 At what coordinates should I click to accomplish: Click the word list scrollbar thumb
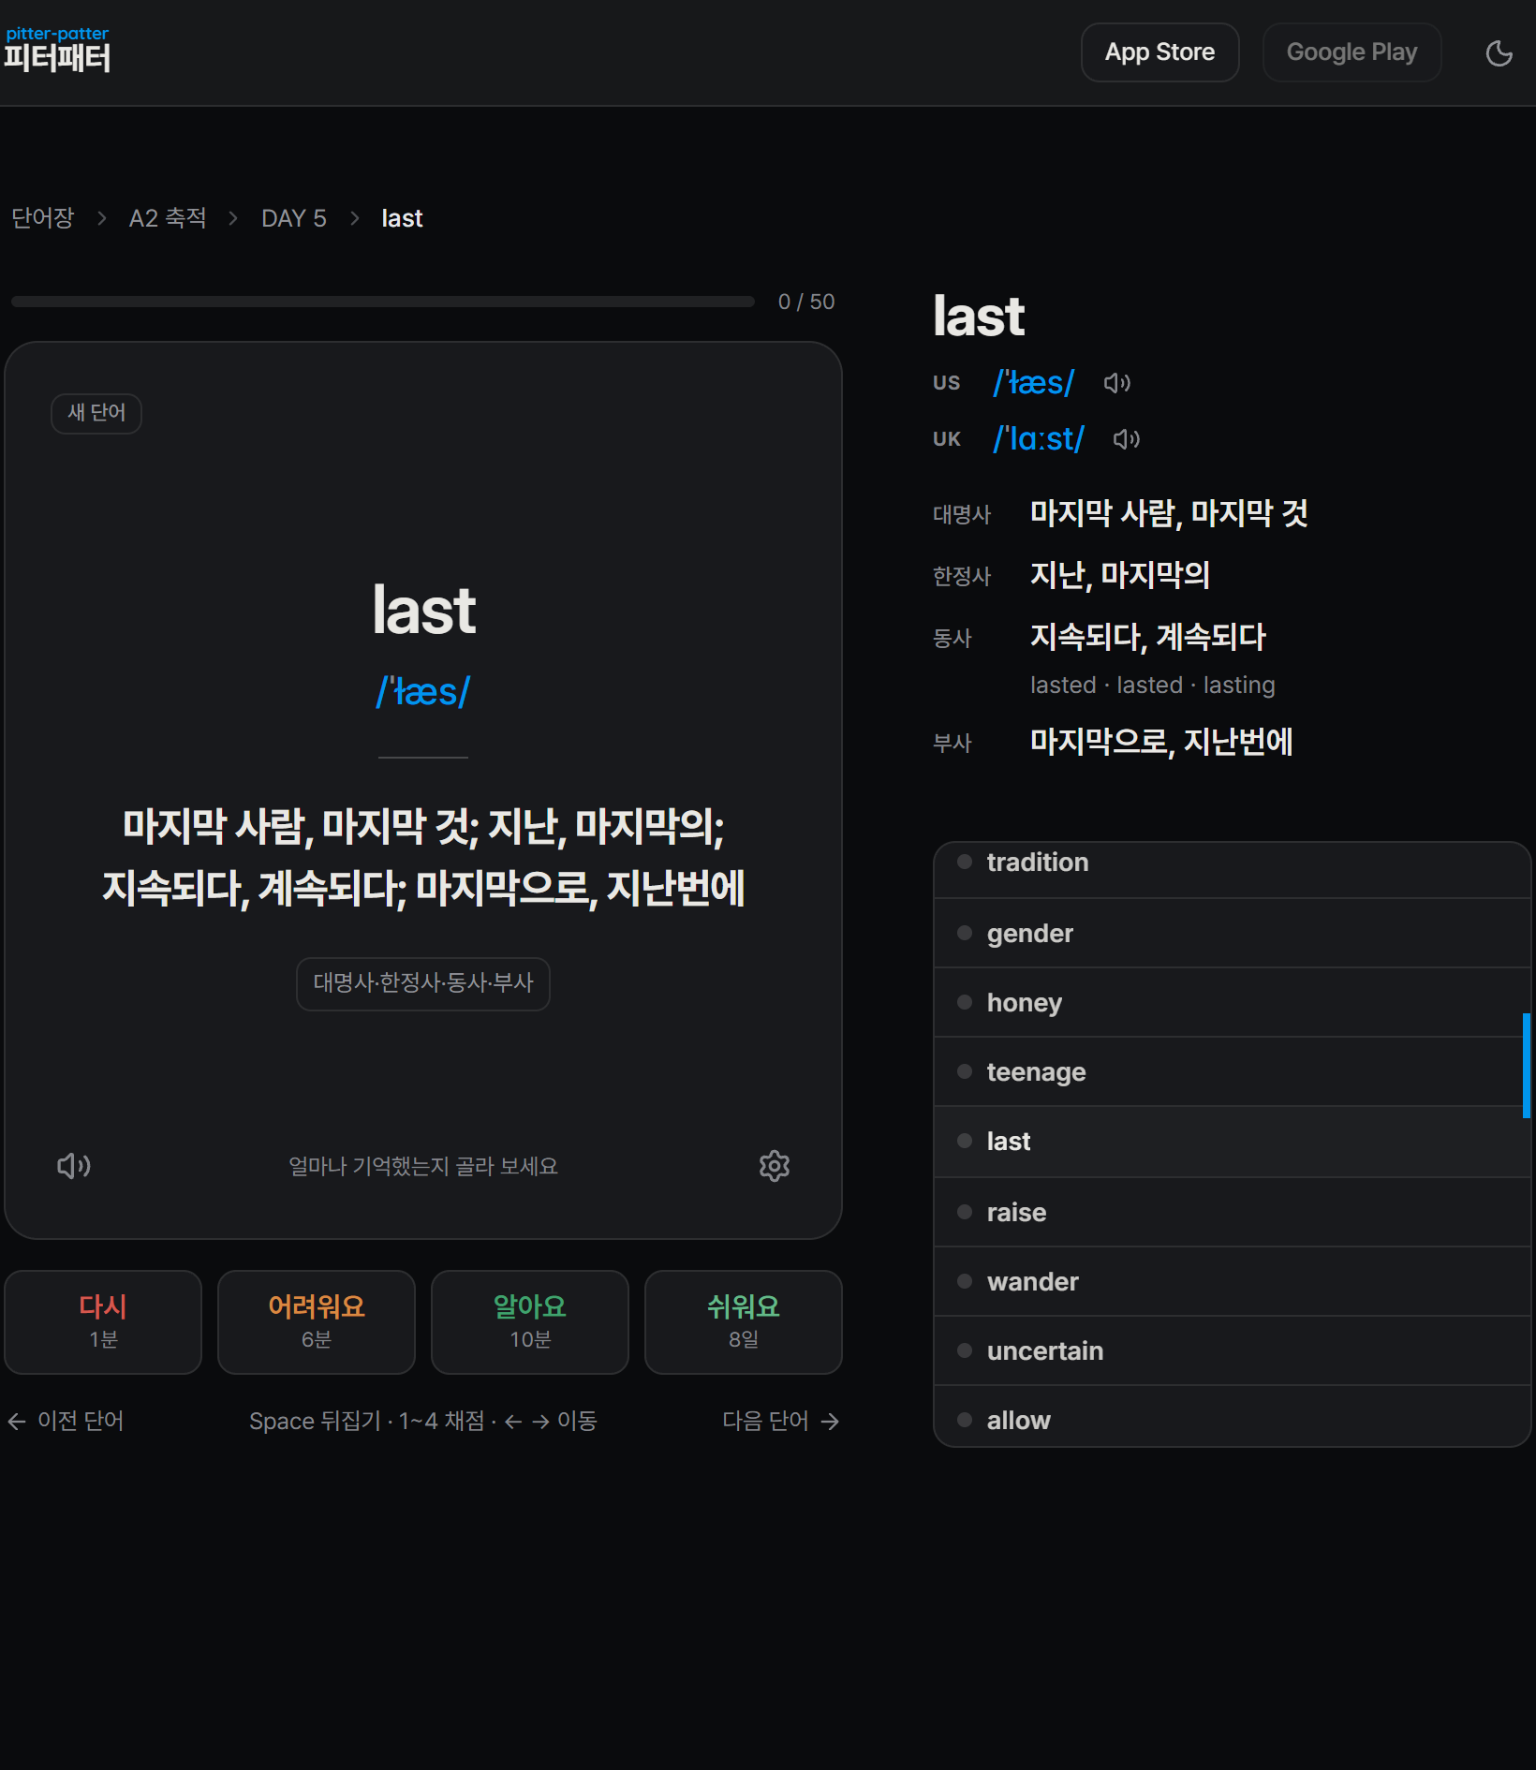[1526, 1066]
